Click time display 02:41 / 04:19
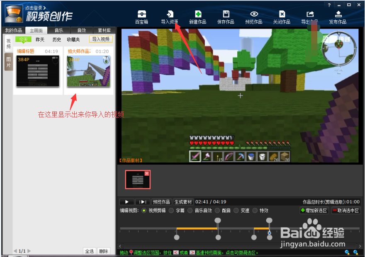The image size is (365, 257). click(211, 201)
